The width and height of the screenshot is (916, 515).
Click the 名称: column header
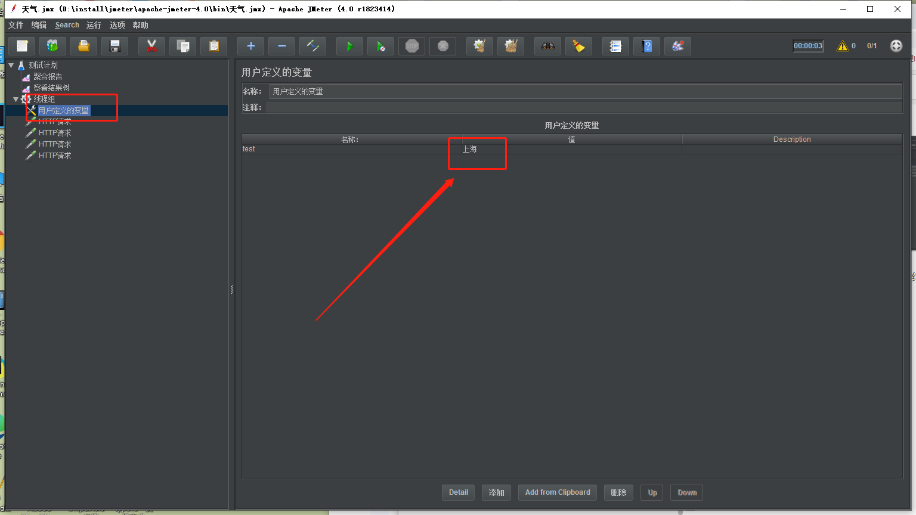(351, 139)
